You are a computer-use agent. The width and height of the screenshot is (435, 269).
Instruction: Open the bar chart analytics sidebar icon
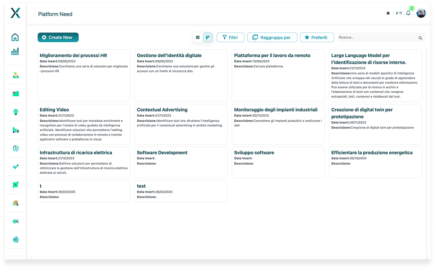tap(15, 51)
